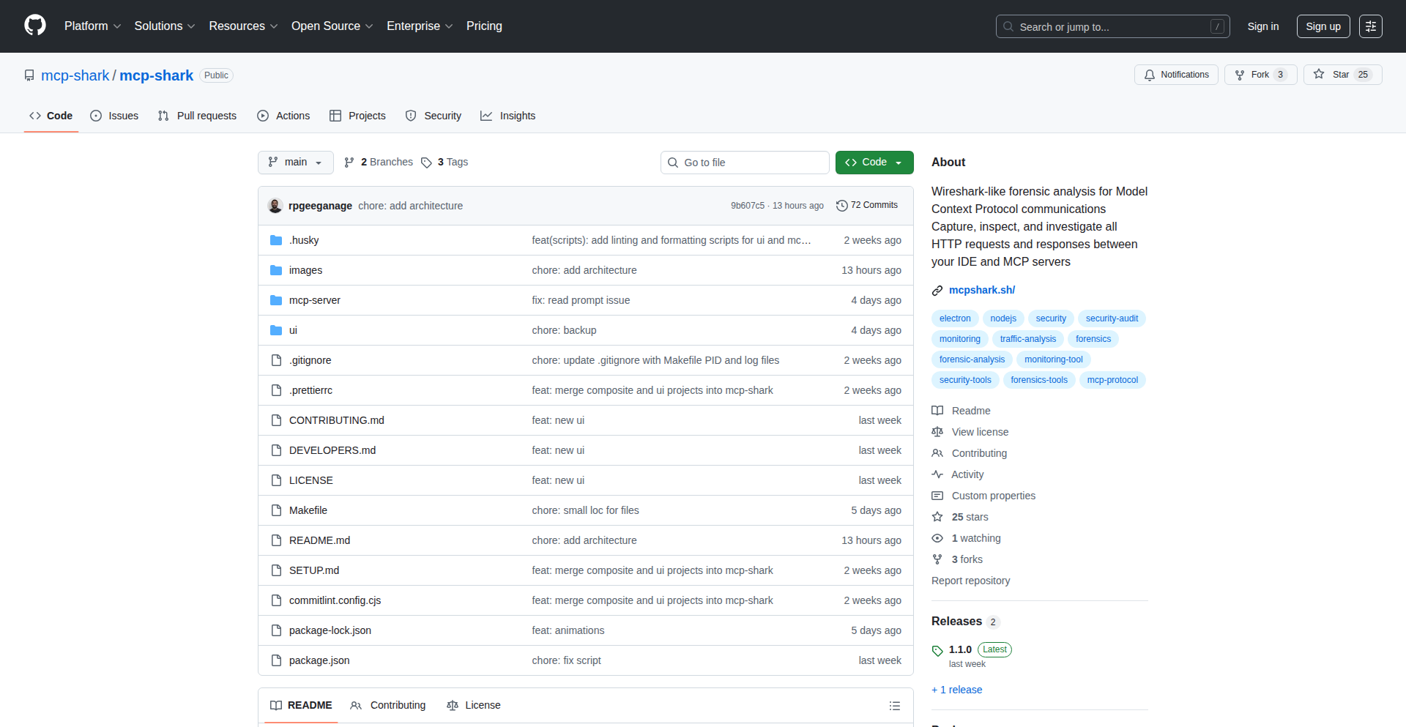Open the Contributing tab beside README
The width and height of the screenshot is (1406, 727).
click(x=388, y=705)
